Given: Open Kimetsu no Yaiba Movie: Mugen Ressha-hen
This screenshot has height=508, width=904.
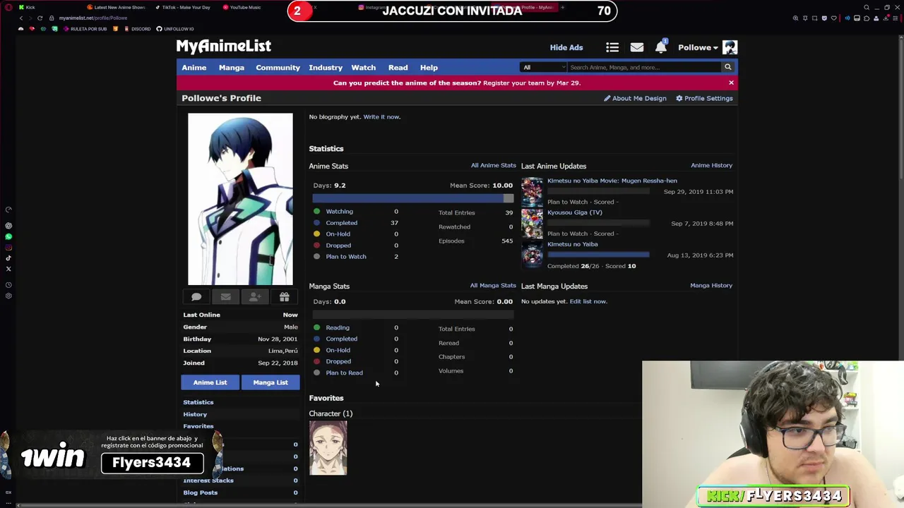Looking at the screenshot, I should (x=612, y=181).
